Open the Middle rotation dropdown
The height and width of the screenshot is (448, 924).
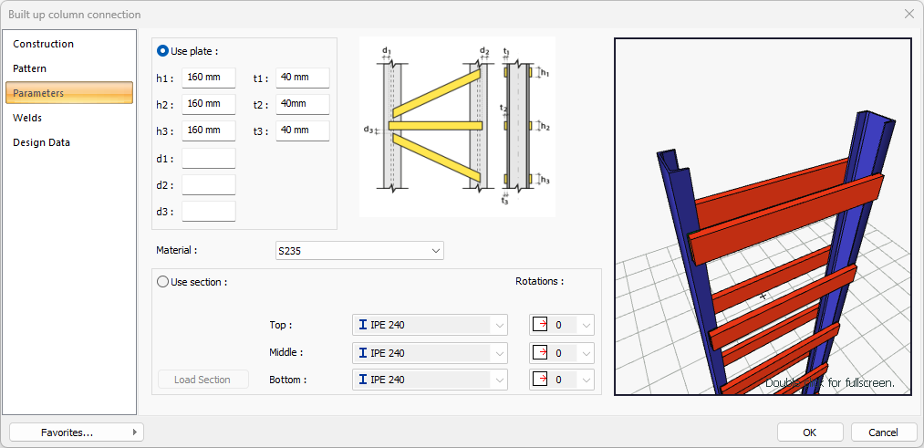[562, 353]
